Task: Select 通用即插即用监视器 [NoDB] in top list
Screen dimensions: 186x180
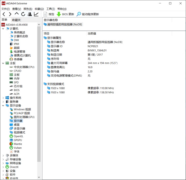Action: (x=63, y=24)
